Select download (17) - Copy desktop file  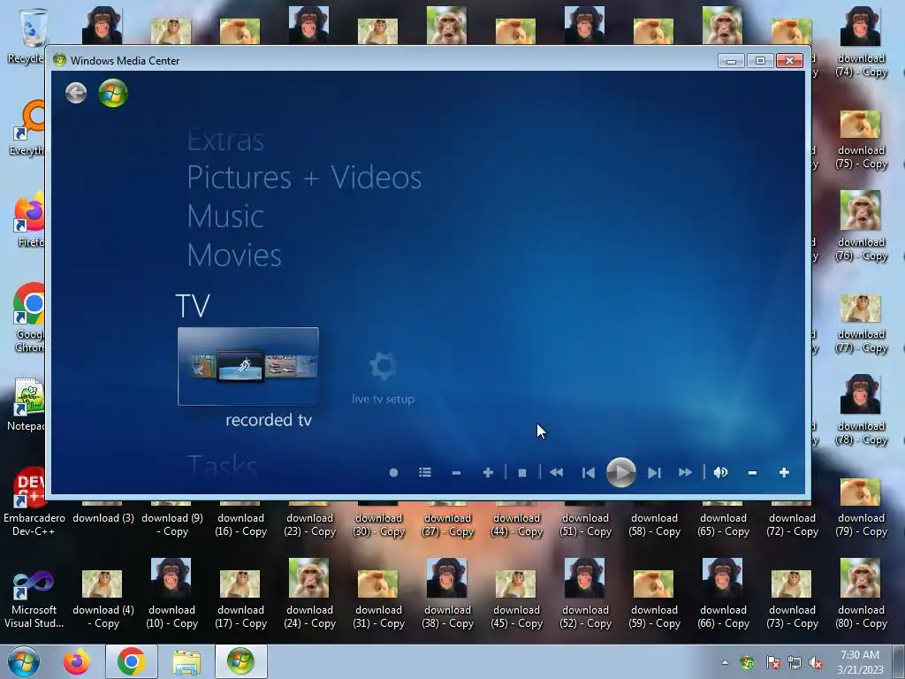240,599
